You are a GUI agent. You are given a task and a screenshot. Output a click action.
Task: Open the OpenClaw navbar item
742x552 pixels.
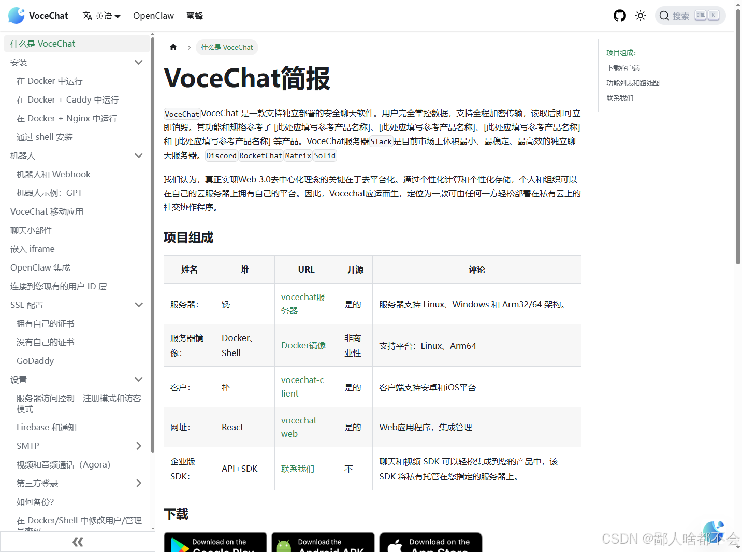click(x=153, y=16)
